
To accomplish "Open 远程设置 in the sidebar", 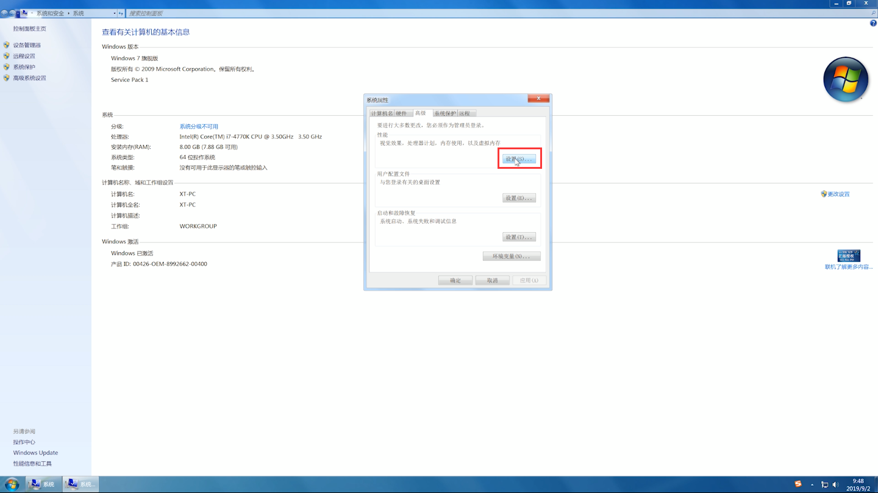I will [x=24, y=56].
